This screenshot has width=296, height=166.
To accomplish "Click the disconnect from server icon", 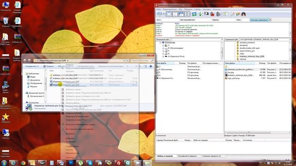I will click(212, 14).
